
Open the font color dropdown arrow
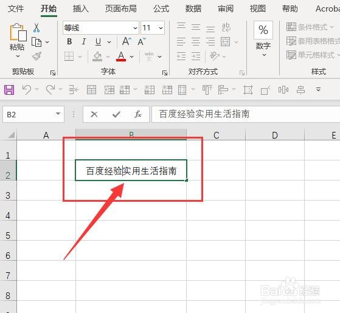(x=131, y=57)
